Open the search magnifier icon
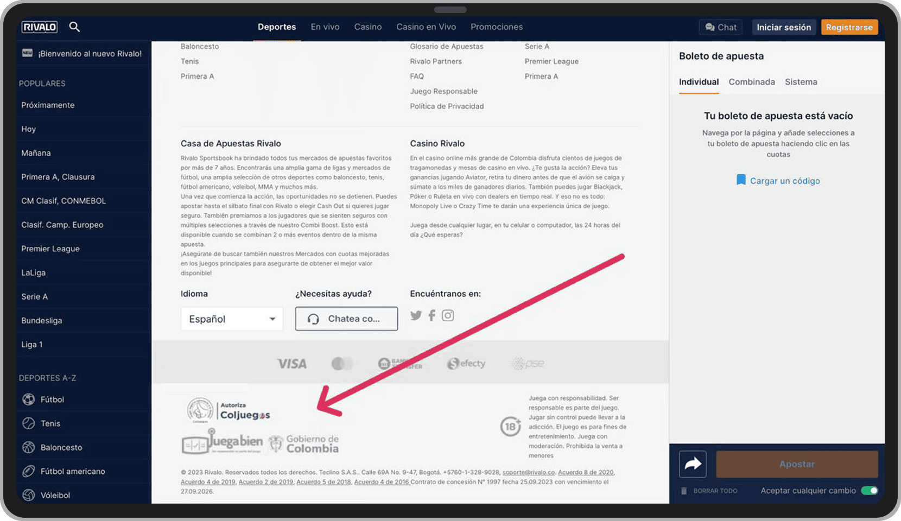901x521 pixels. click(x=74, y=27)
